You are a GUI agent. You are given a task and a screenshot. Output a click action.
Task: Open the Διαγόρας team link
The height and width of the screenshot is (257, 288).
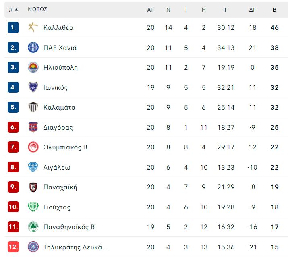tap(58, 127)
